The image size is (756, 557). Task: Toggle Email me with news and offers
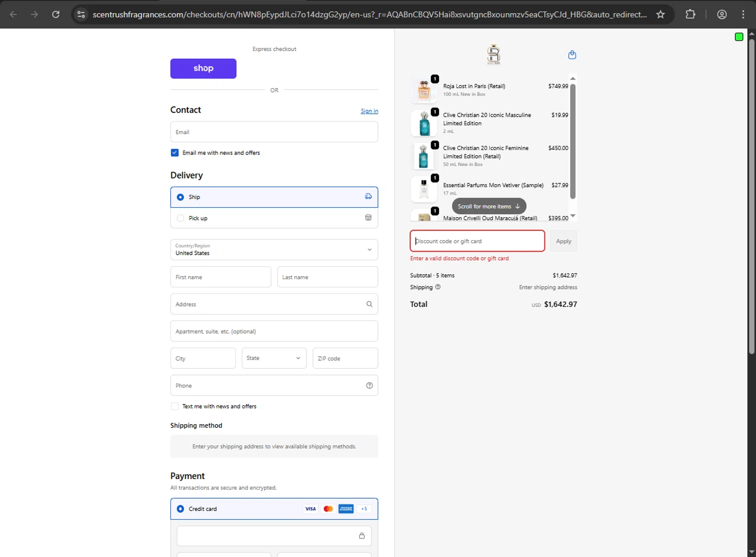174,152
